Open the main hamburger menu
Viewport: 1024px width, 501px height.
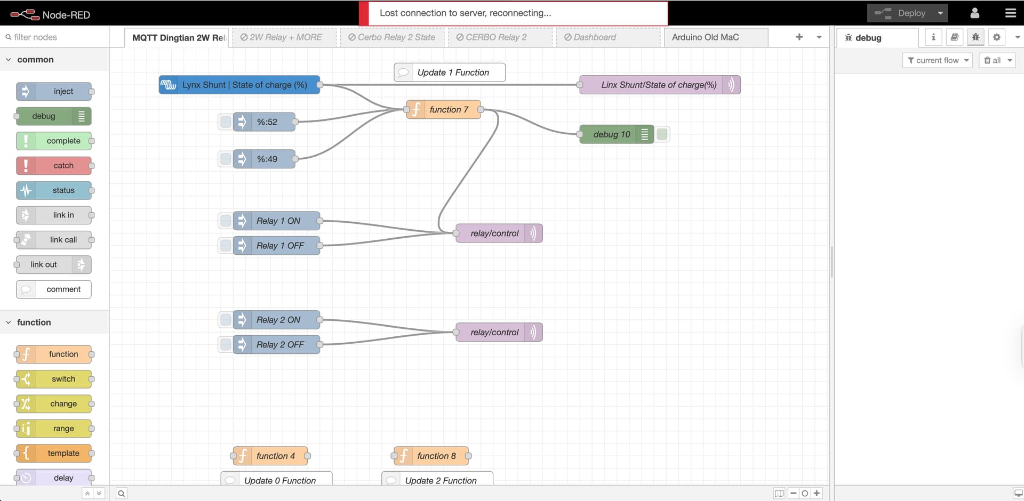coord(1010,13)
